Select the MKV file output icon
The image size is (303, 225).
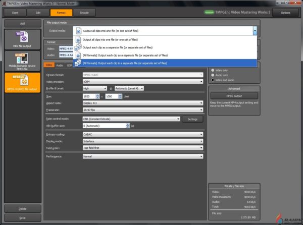click(22, 39)
